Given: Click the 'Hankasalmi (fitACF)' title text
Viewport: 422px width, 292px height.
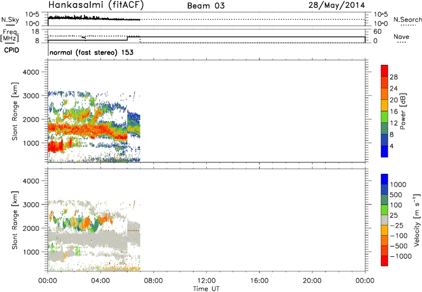Looking at the screenshot, I should tap(96, 5).
